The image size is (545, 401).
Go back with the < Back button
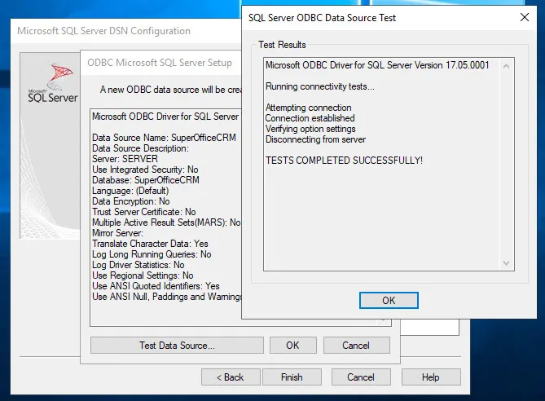pos(229,377)
